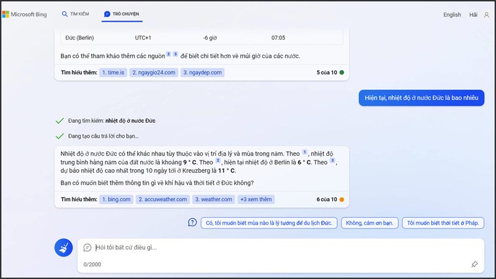Open the 1. time.is source link
The width and height of the screenshot is (496, 279).
pos(113,73)
